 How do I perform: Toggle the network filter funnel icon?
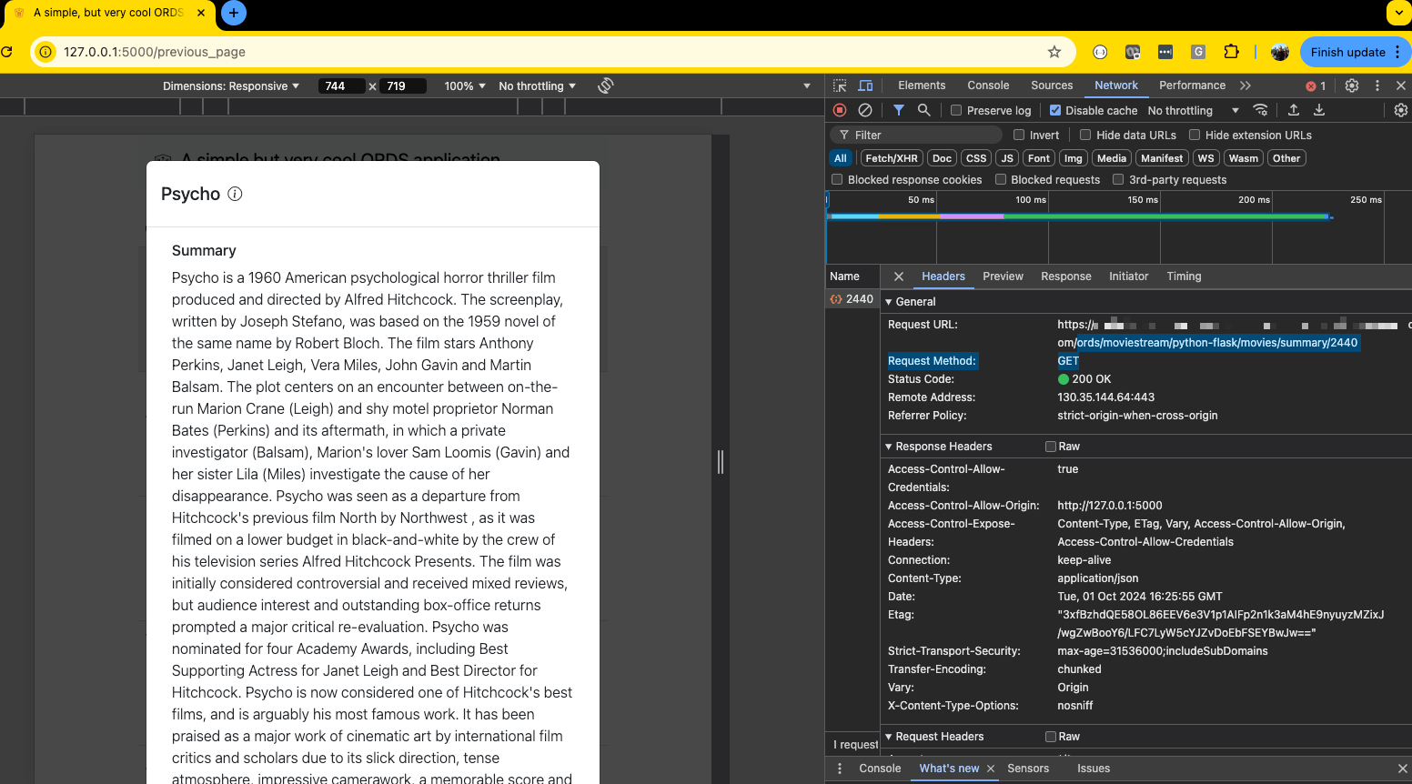click(898, 110)
